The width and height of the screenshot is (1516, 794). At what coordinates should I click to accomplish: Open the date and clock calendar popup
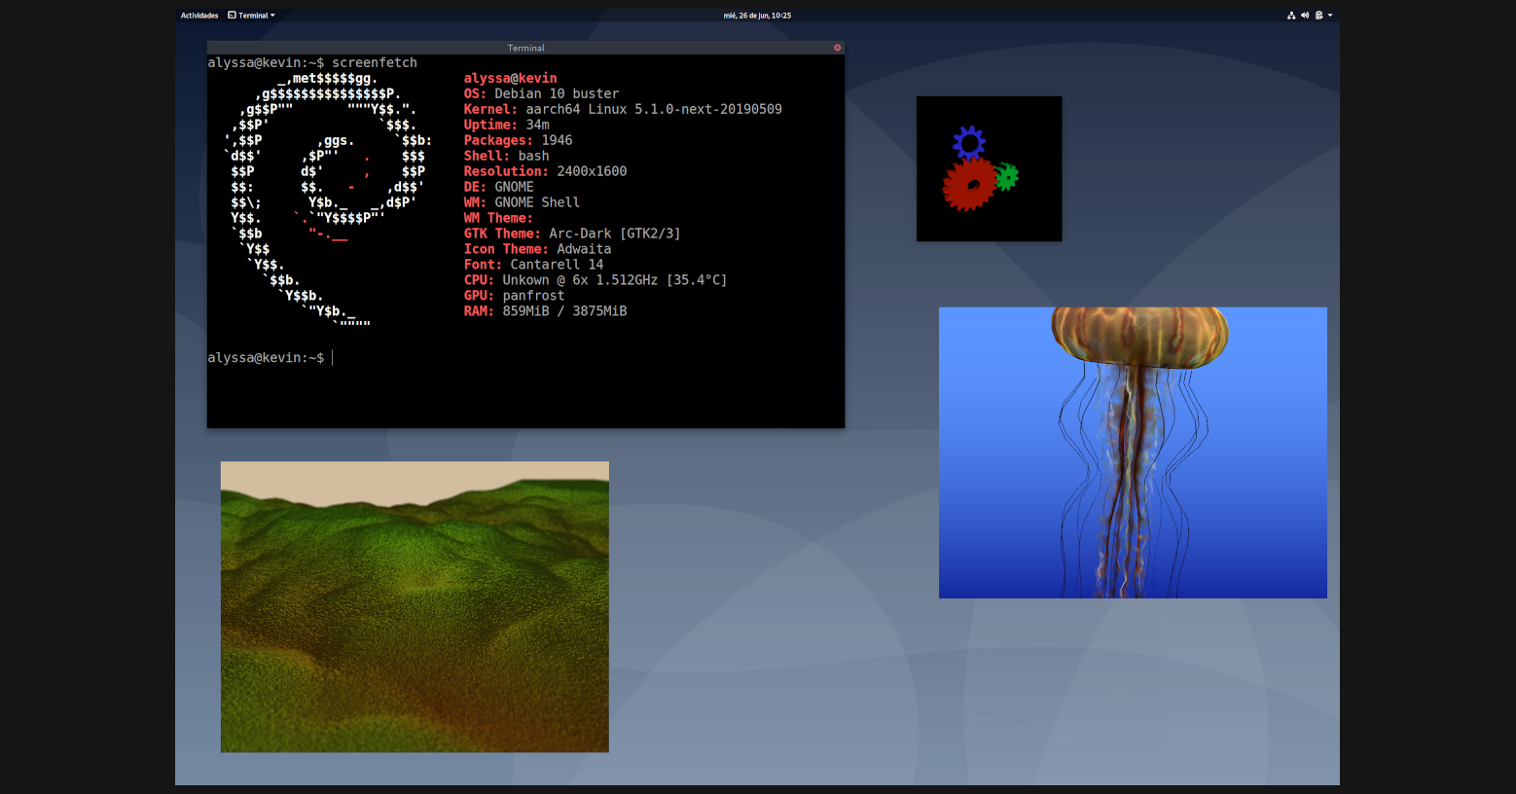click(x=757, y=16)
